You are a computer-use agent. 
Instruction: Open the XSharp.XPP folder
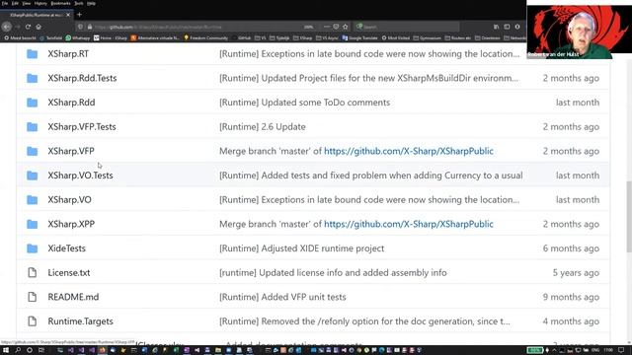tap(71, 224)
